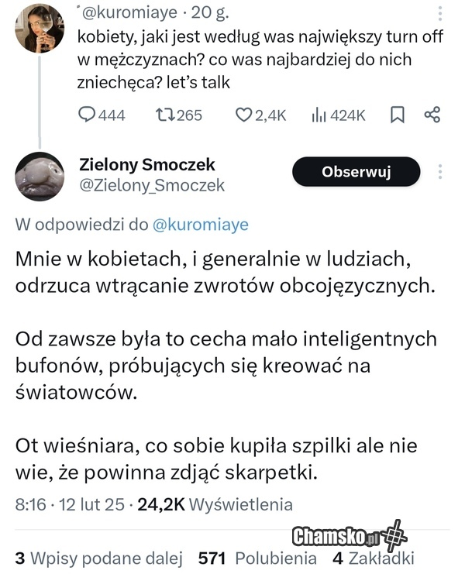Viewport: 465px width, 574px height.
Task: Click the share icon on the original tweet
Action: click(x=432, y=115)
